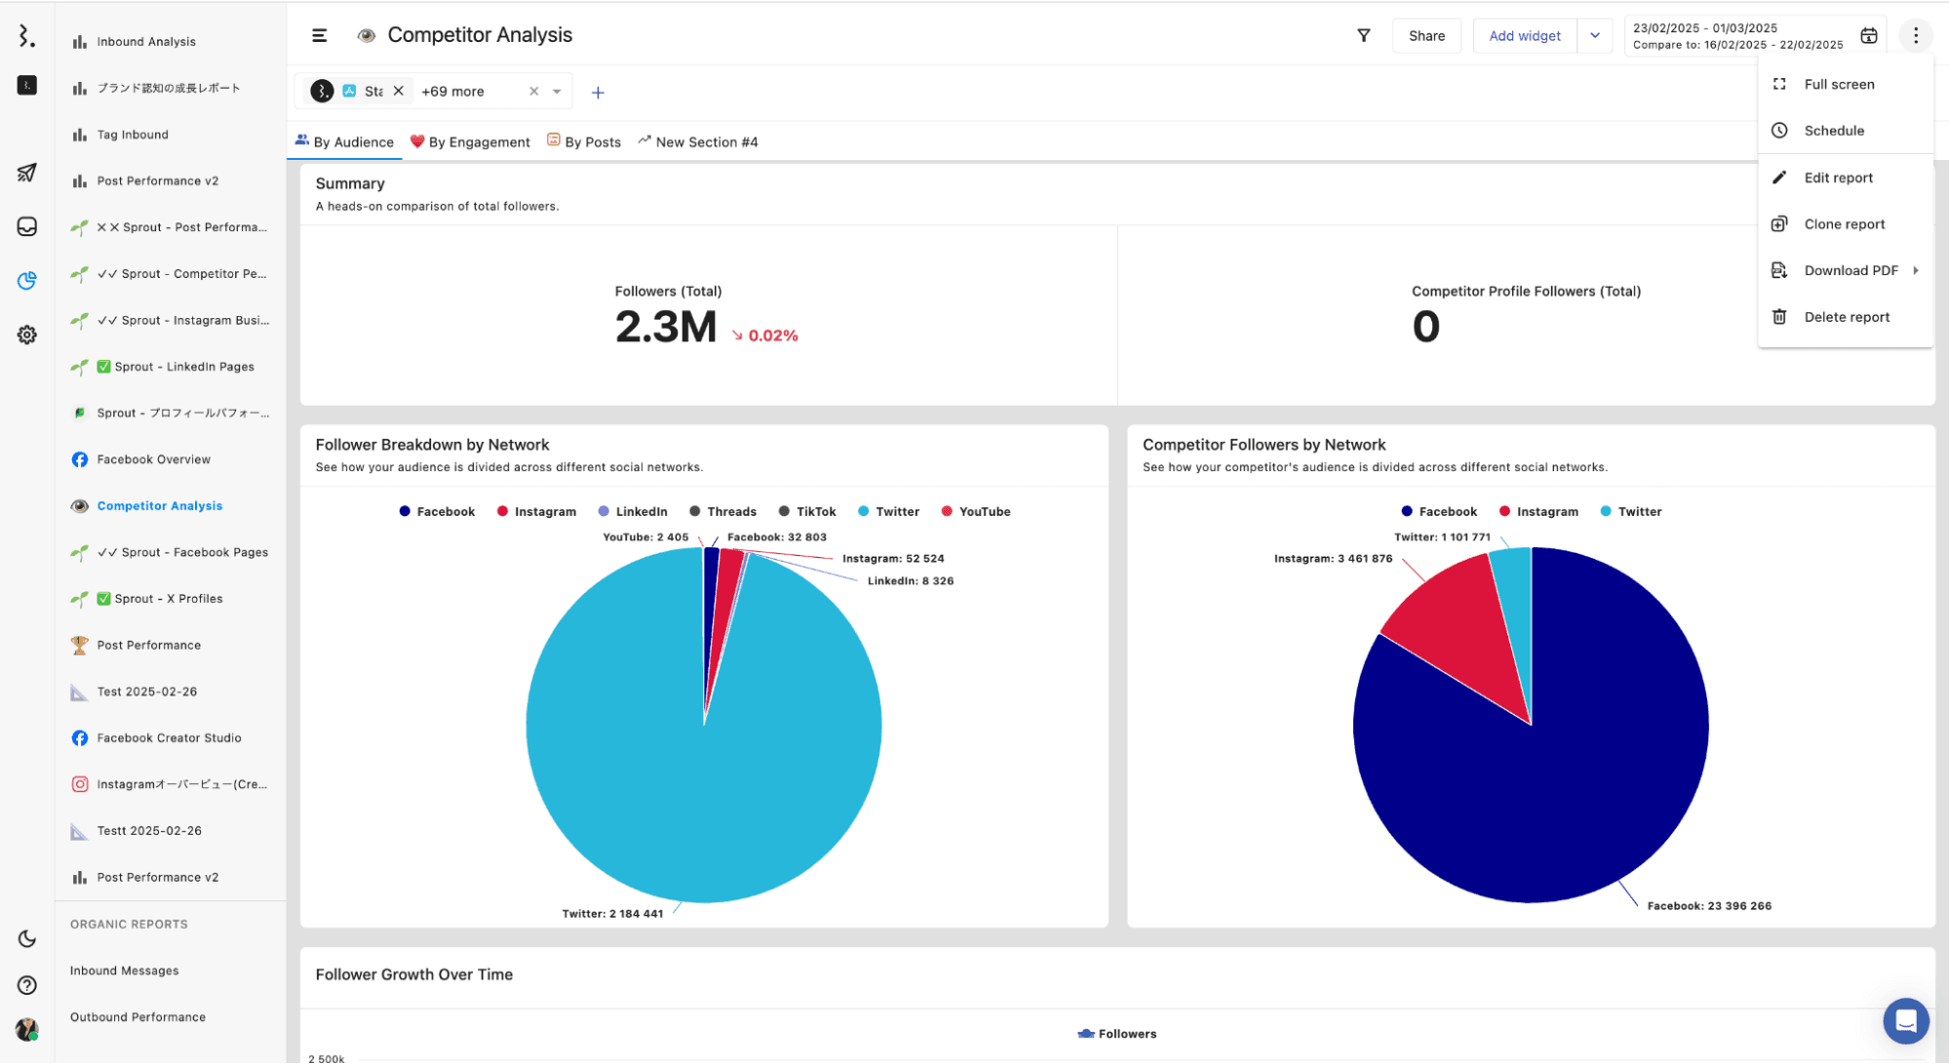Open the date range calendar icon

(x=1868, y=35)
